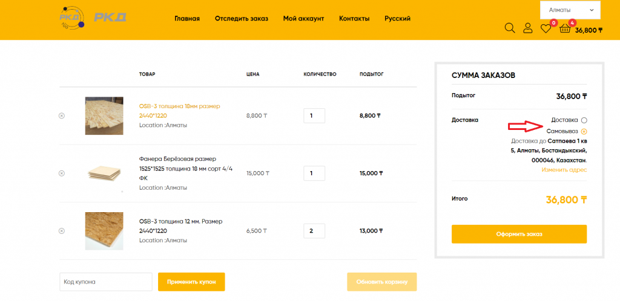Open the user account icon
The width and height of the screenshot is (620, 301).
[x=527, y=28]
